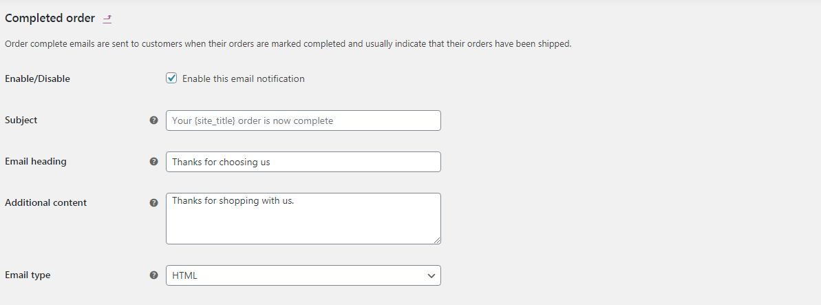Click the help icon next to Subject

(x=153, y=120)
